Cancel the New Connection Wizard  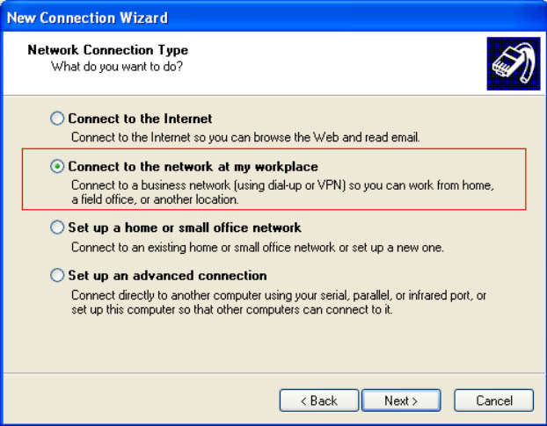tap(494, 401)
